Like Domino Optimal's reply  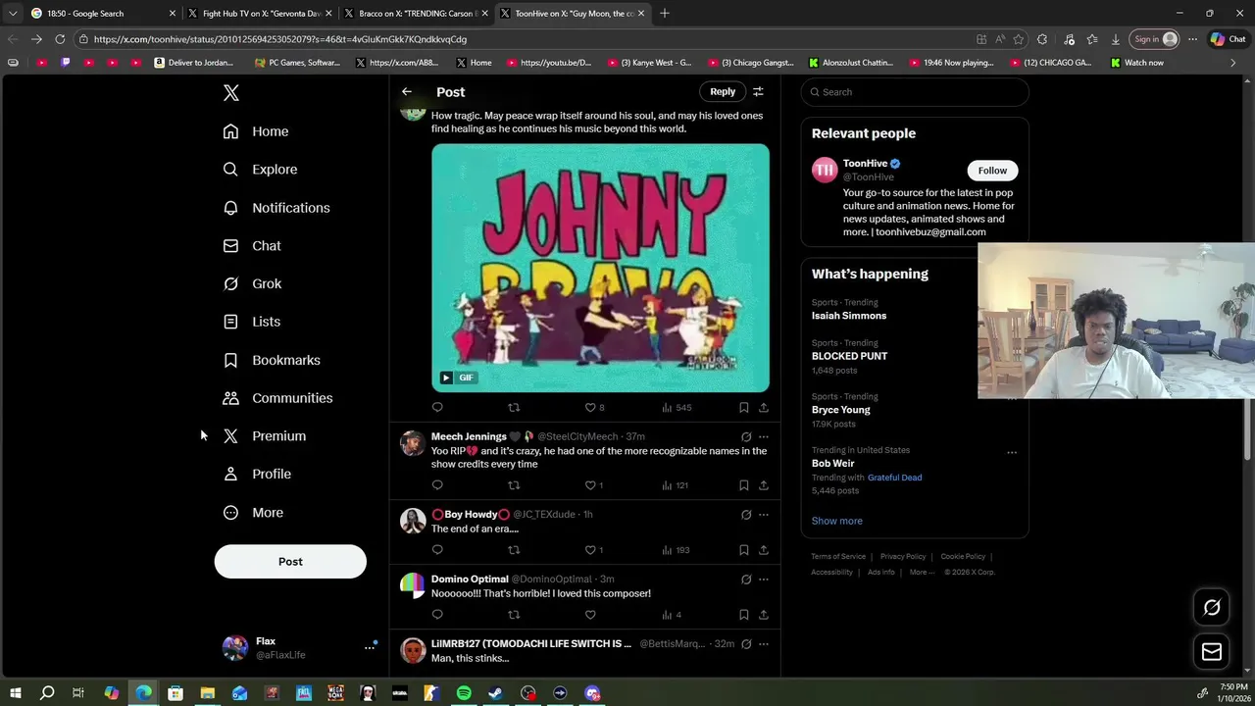click(x=590, y=615)
